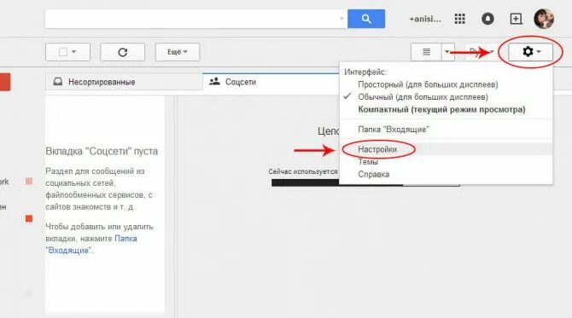Click the red label color square
Viewport: 572px width, 318px height.
(29, 218)
